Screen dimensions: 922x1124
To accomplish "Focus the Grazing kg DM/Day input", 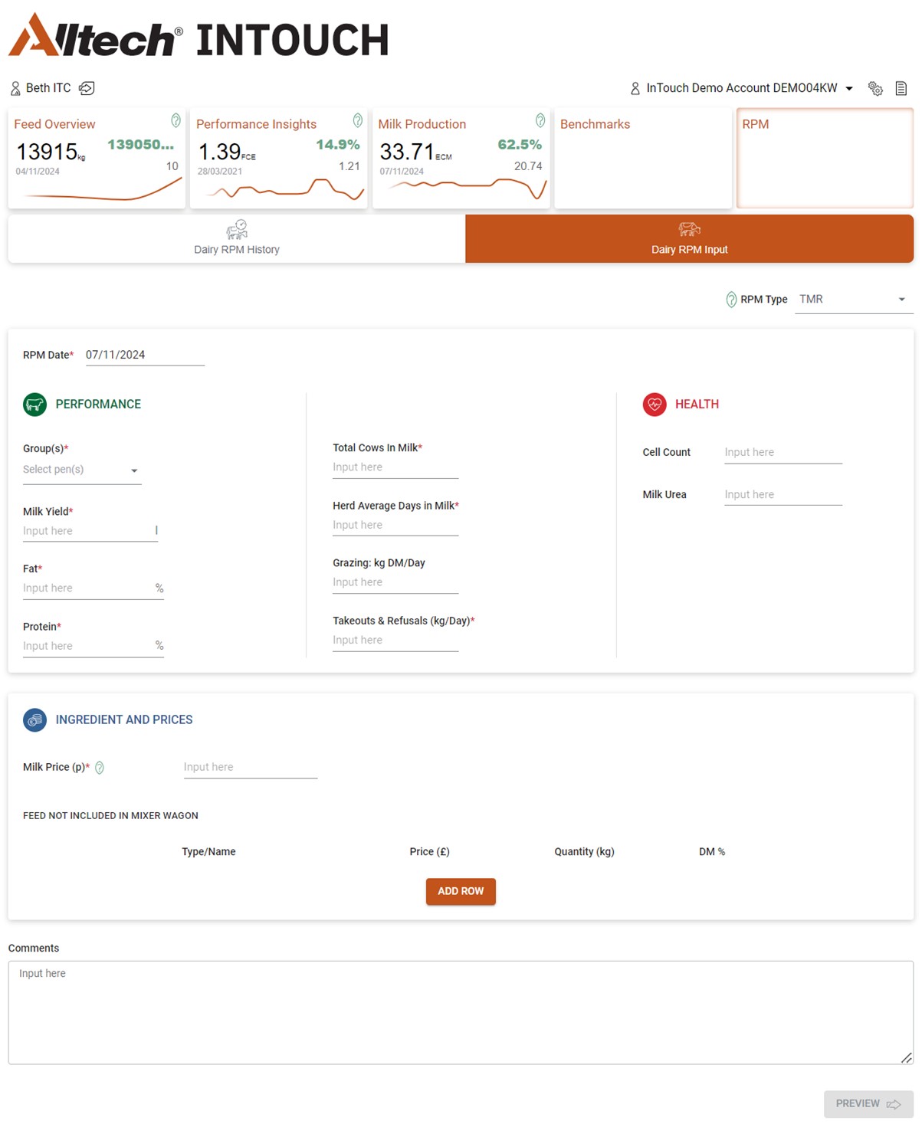I will click(x=395, y=583).
